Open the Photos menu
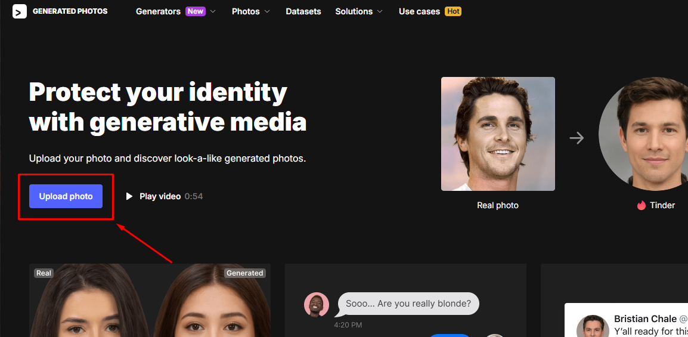Image resolution: width=688 pixels, height=337 pixels. pos(246,11)
